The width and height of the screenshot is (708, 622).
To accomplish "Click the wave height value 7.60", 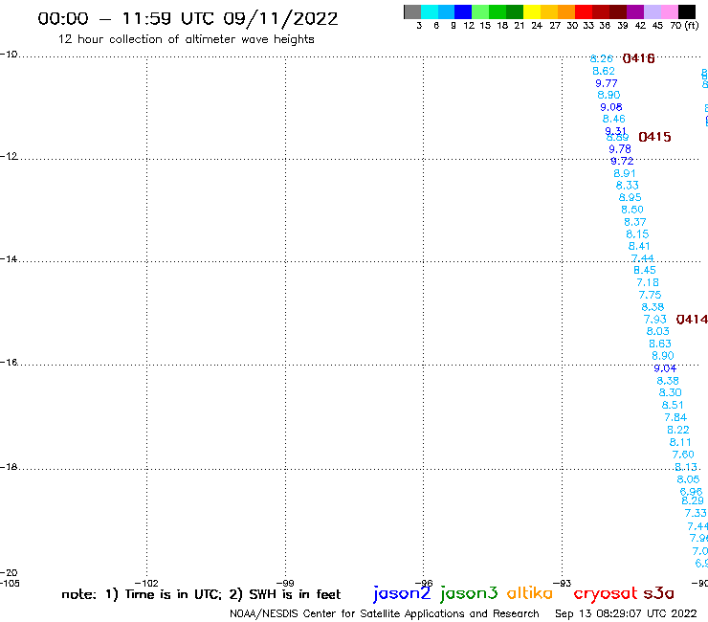I will [683, 455].
